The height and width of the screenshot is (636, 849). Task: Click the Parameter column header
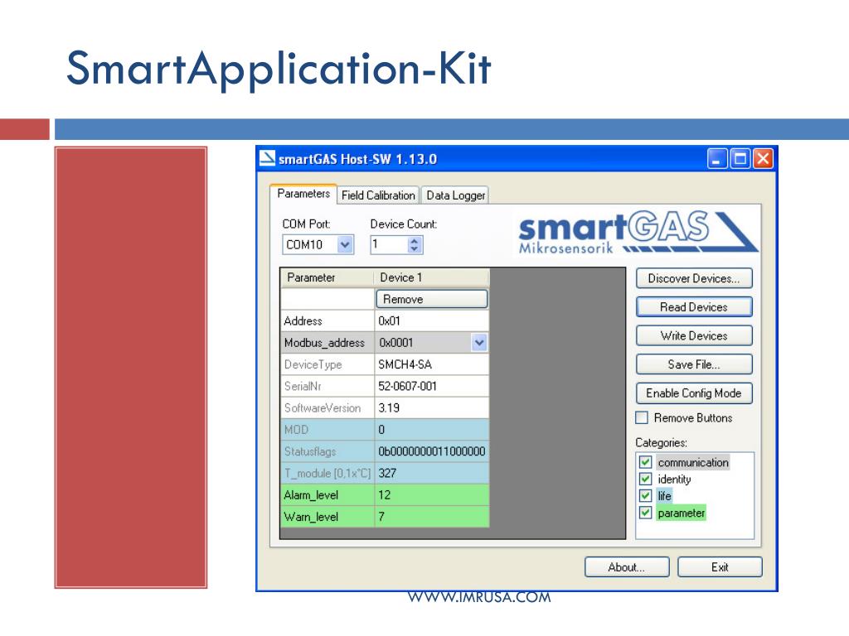click(x=327, y=277)
